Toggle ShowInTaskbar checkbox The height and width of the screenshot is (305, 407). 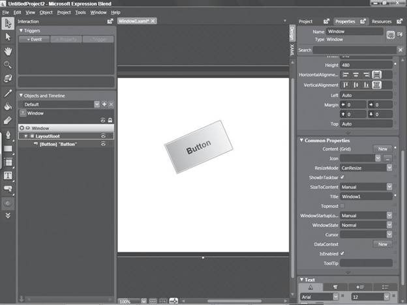(342, 177)
